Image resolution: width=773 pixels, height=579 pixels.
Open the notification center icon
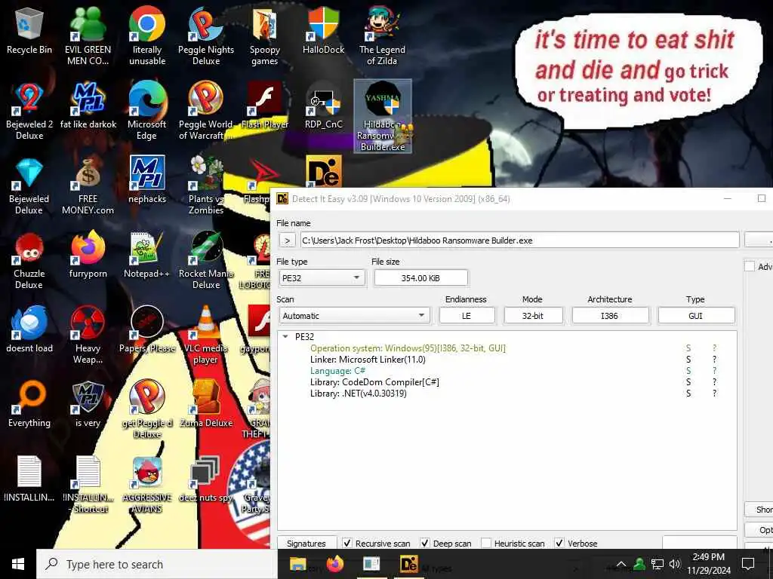(x=748, y=564)
